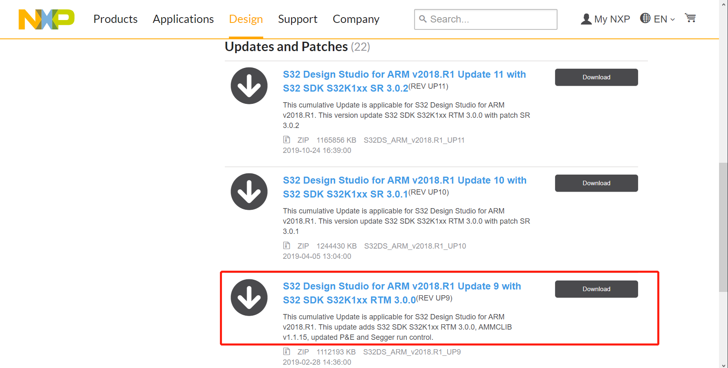Click the NXP logo
The height and width of the screenshot is (368, 728).
[x=47, y=19]
